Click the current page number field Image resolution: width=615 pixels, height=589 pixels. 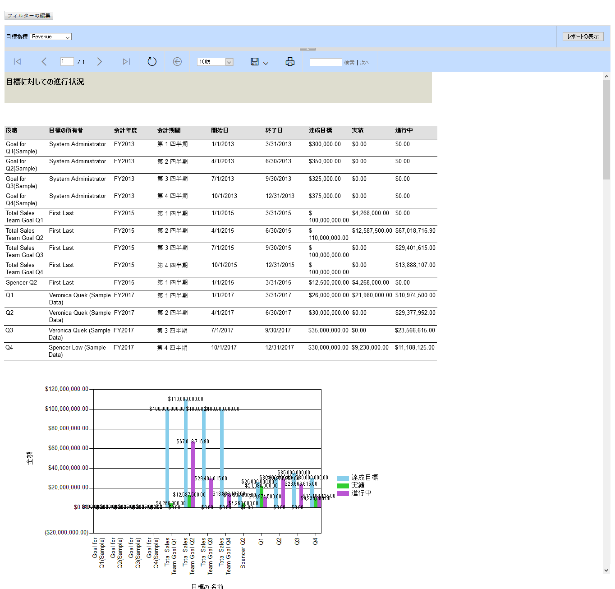[x=67, y=62]
